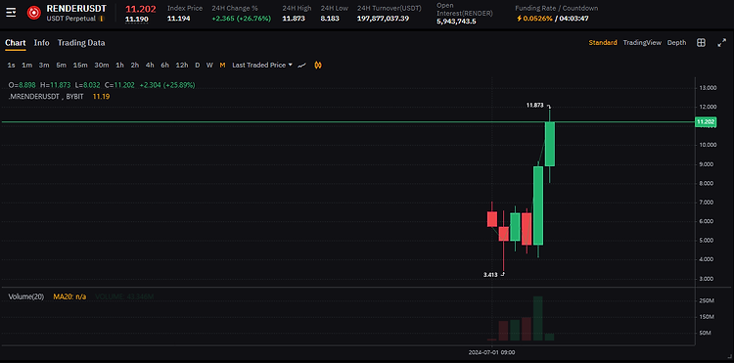Click the mark price 11.190 under last price
The height and width of the screenshot is (363, 734).
pyautogui.click(x=137, y=20)
